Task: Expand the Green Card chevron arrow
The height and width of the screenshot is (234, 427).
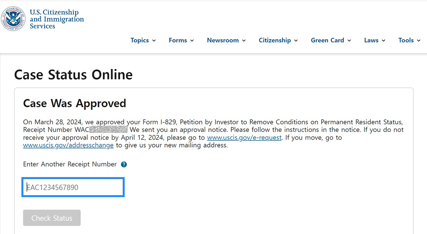Action: tap(349, 41)
